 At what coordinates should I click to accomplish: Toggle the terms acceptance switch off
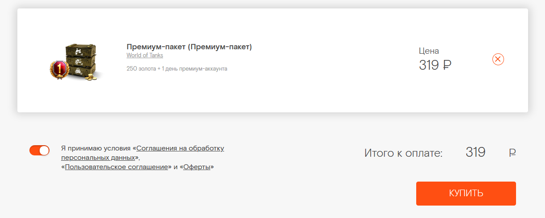[x=39, y=151]
